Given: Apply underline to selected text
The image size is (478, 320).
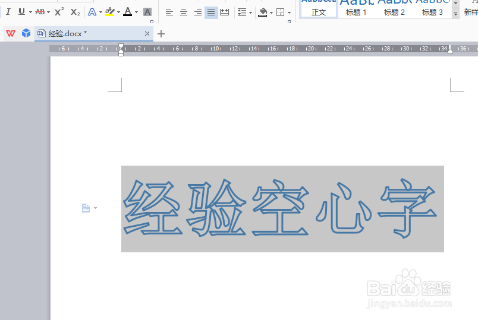Looking at the screenshot, I should pos(21,12).
